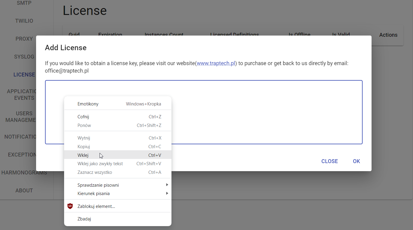Click the Actions column header
The width and height of the screenshot is (413, 230).
(388, 35)
